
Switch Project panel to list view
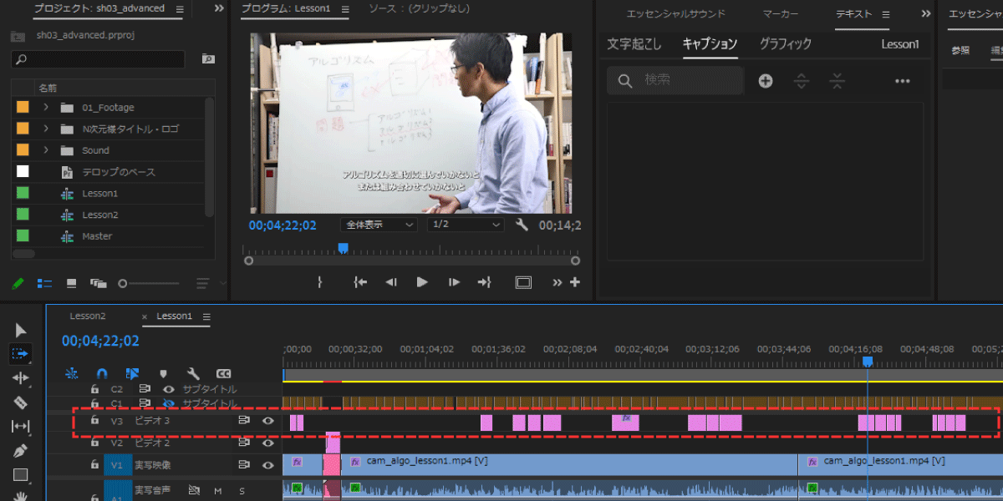[44, 284]
